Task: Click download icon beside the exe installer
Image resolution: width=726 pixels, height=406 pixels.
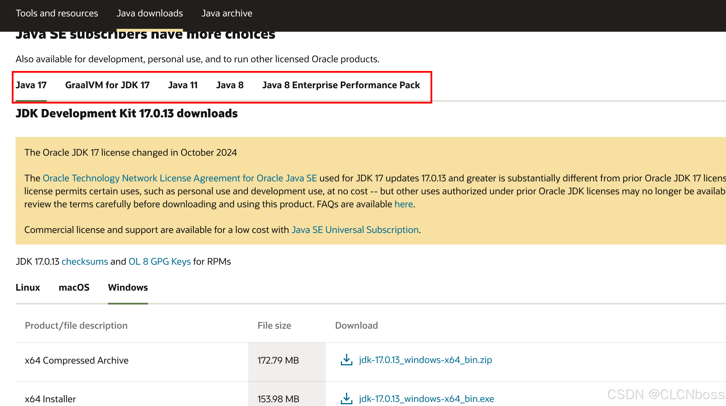Action: 346,399
